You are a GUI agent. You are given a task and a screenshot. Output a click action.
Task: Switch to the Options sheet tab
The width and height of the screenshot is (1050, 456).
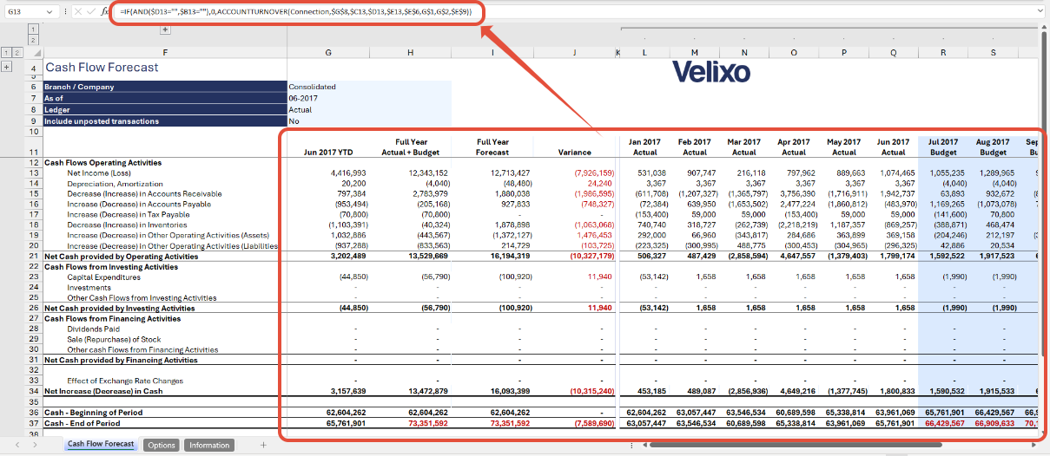click(161, 445)
